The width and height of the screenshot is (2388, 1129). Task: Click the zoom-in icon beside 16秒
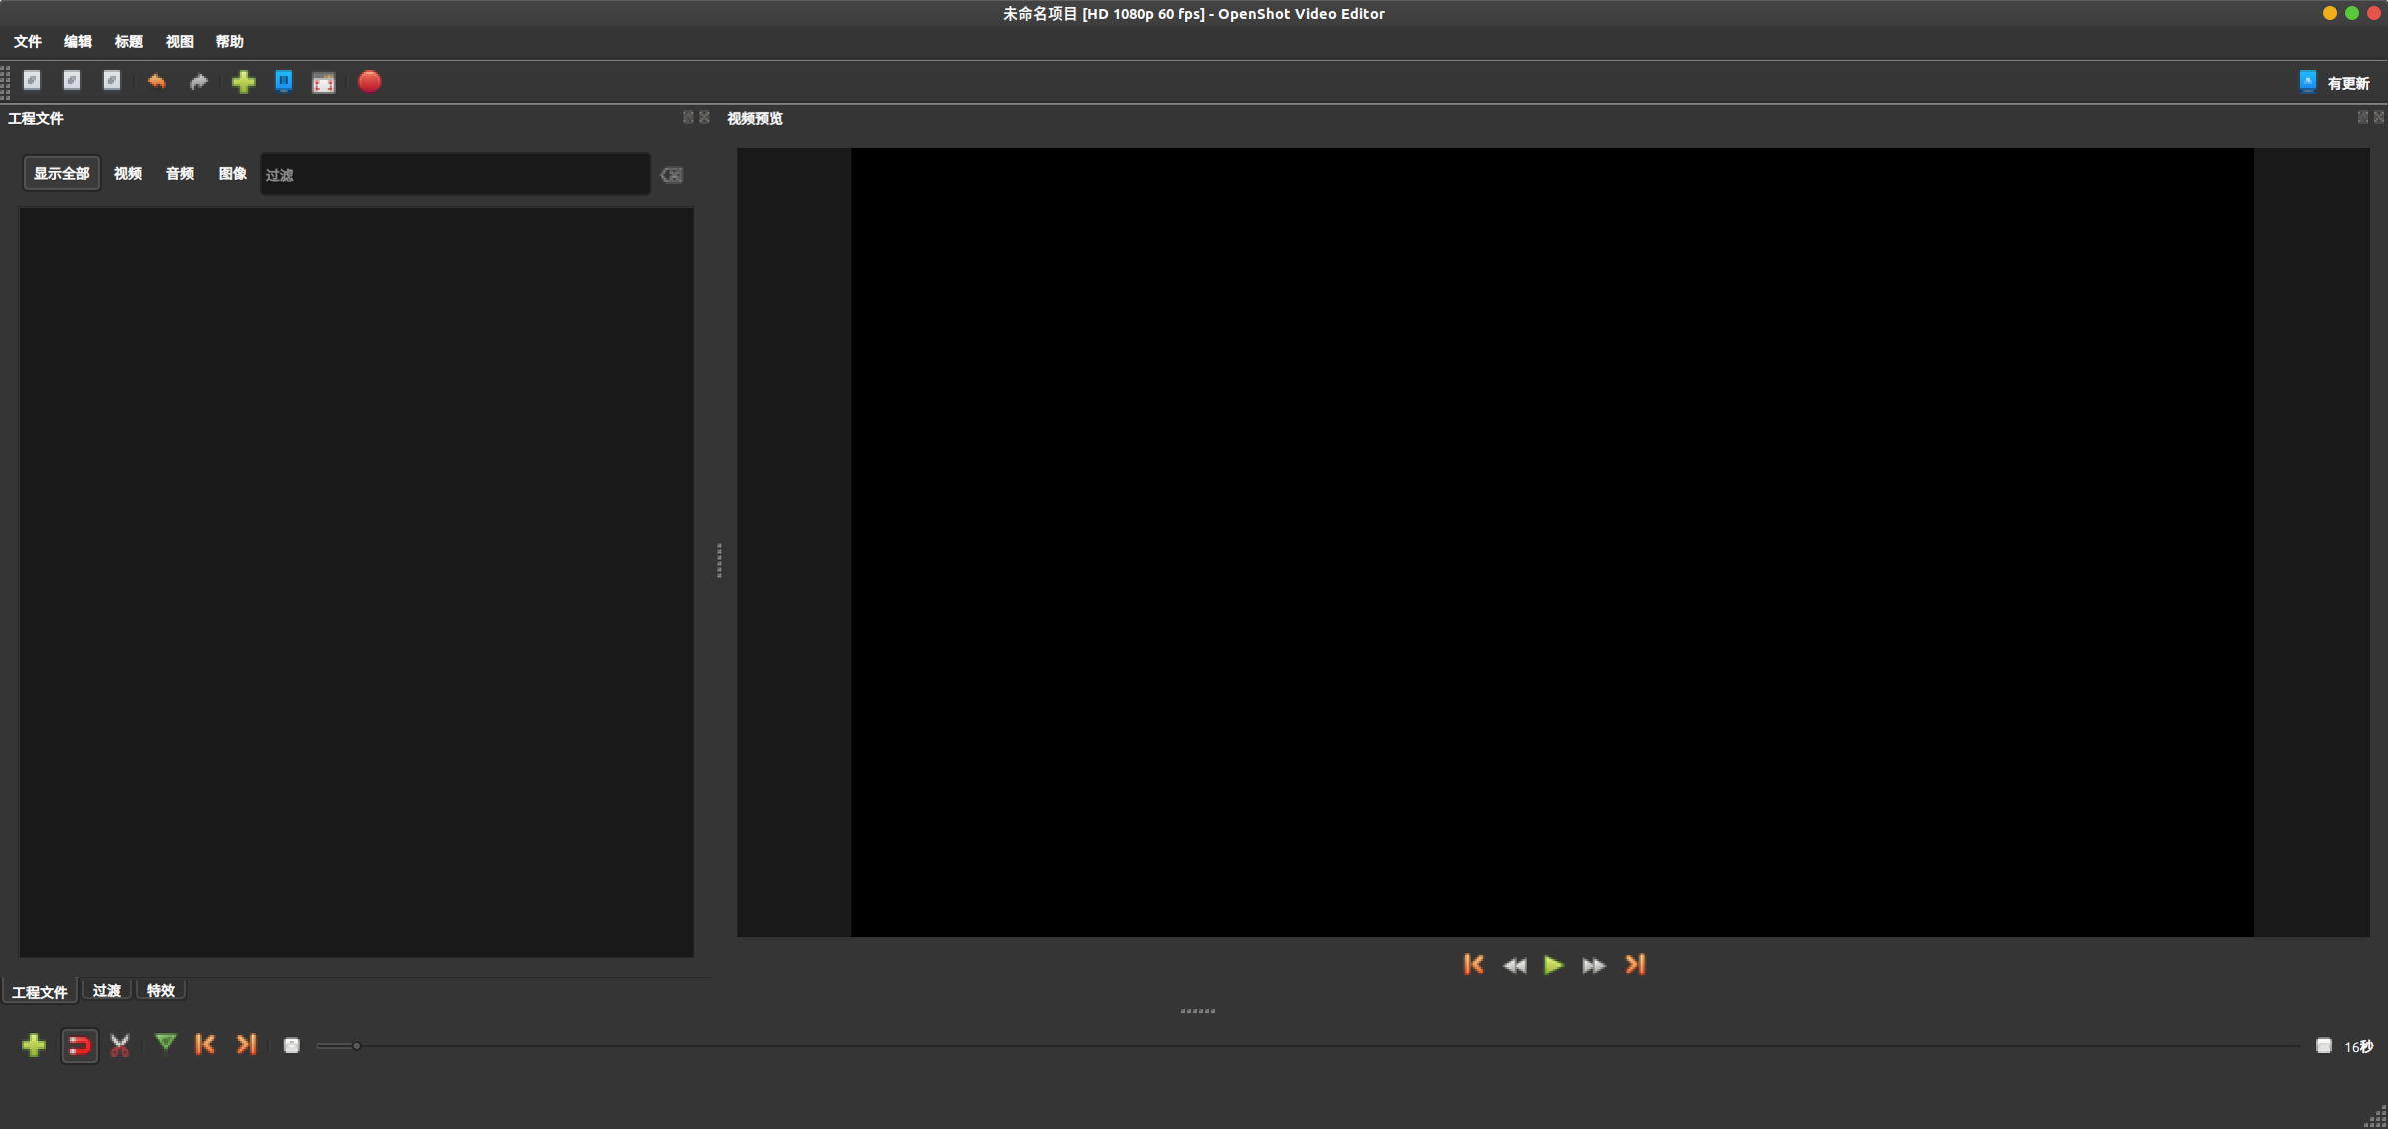coord(2324,1045)
